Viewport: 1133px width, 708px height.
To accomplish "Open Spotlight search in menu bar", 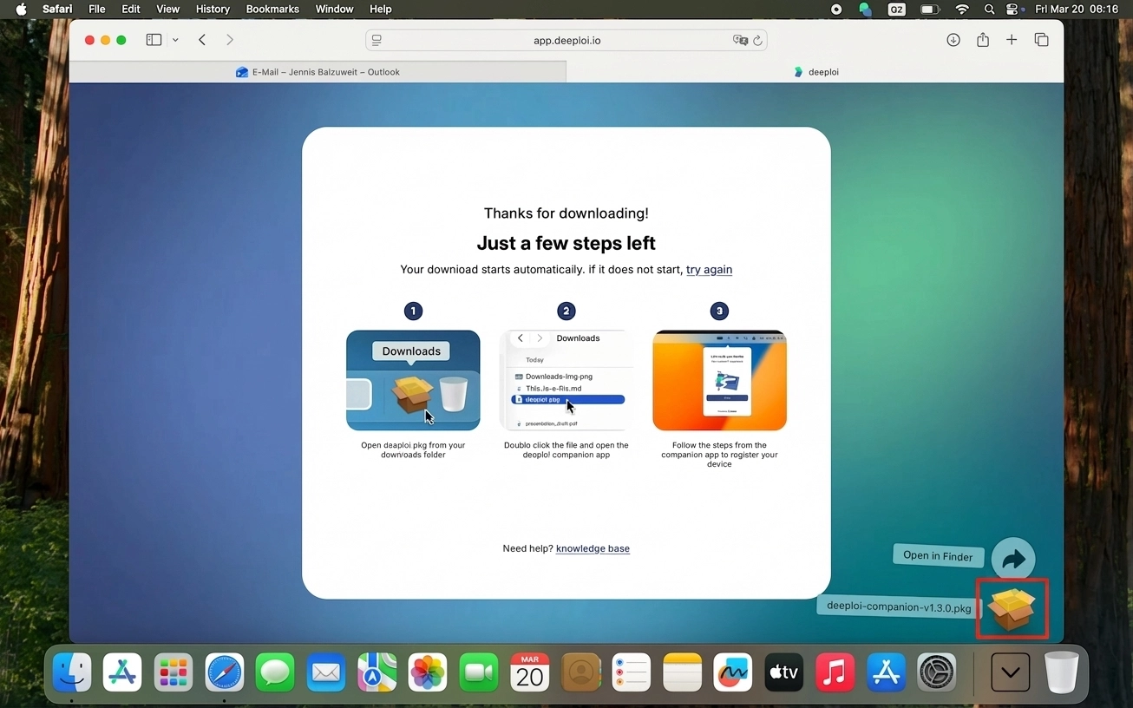I will pos(989,9).
